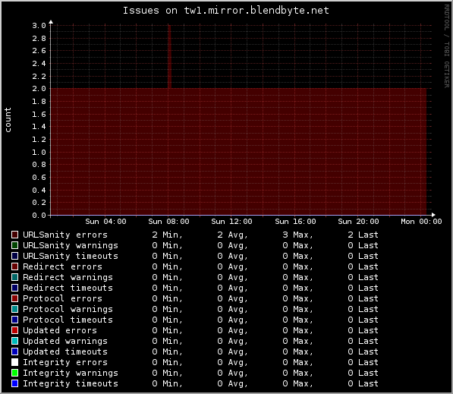The image size is (453, 394).
Task: Click the spike peak near Sun 08:00
Action: point(169,26)
